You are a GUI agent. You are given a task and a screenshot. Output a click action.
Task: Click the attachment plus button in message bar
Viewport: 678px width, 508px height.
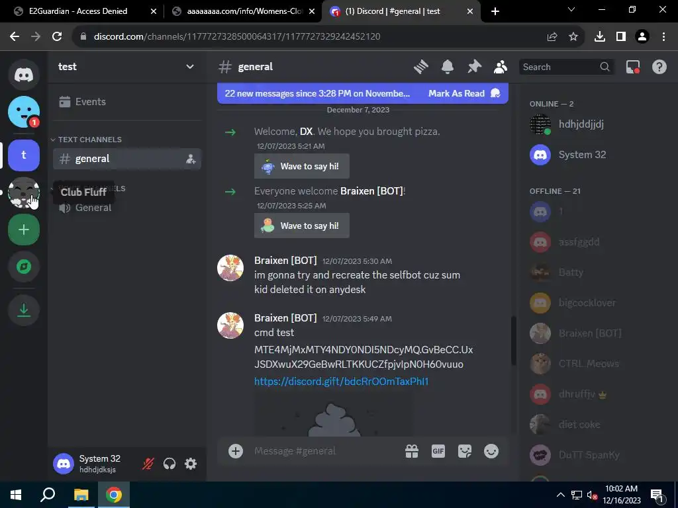point(236,451)
